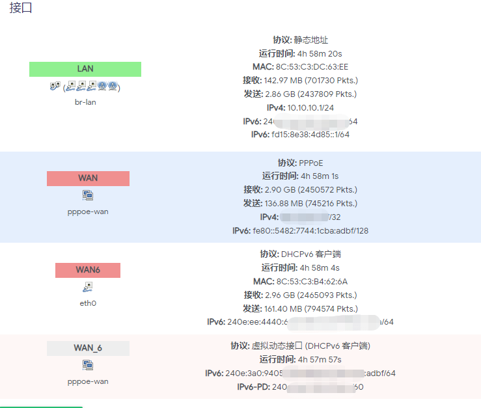The image size is (481, 408).
Task: Select the gray WAN_6 interface badge
Action: pos(88,348)
